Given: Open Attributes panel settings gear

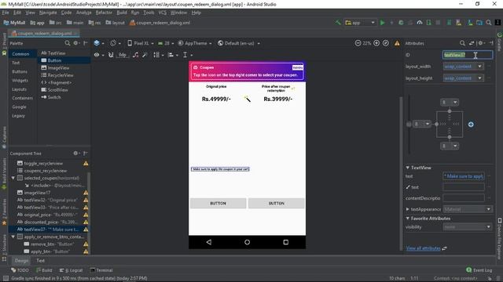Looking at the screenshot, I should [x=480, y=43].
